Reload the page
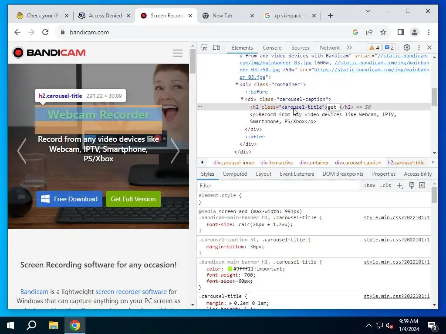This screenshot has height=334, width=446. click(x=45, y=32)
